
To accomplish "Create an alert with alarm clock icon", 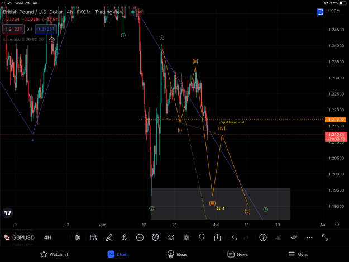I will (x=155, y=237).
